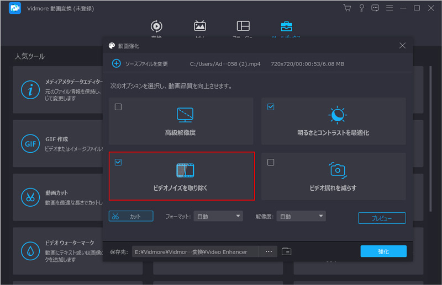Switch to the Collage tab icon

243,26
